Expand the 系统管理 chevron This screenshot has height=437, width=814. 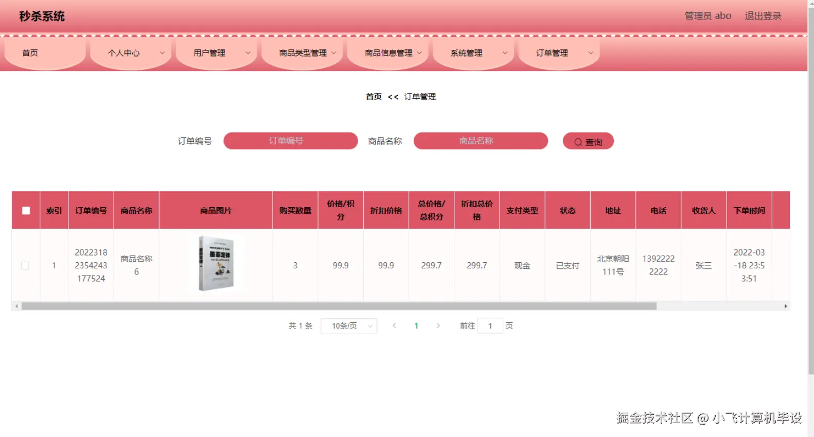click(x=505, y=53)
